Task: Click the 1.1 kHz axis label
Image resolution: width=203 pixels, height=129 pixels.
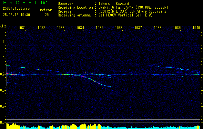Action: 2,42
